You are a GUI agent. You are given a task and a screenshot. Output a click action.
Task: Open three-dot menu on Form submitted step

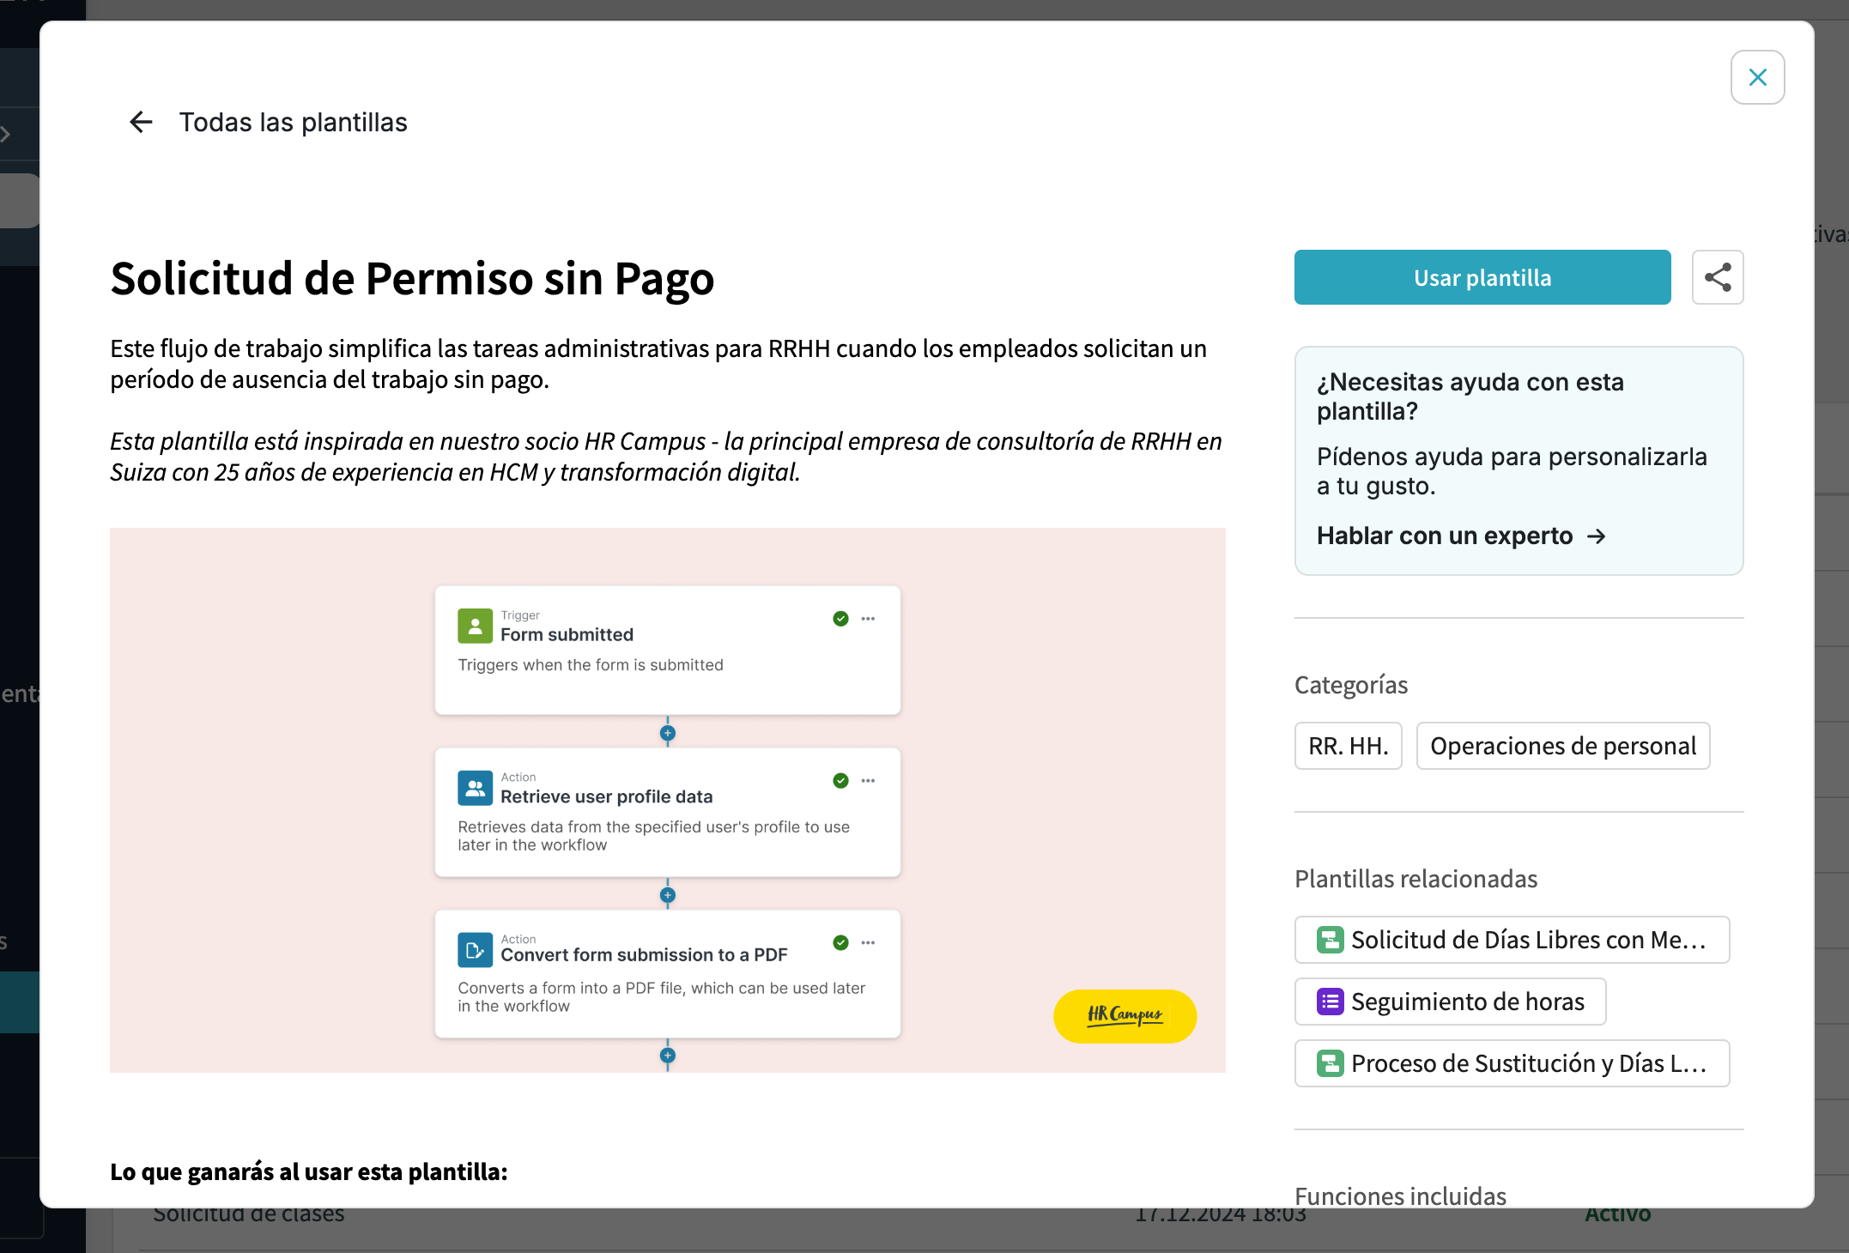868,619
